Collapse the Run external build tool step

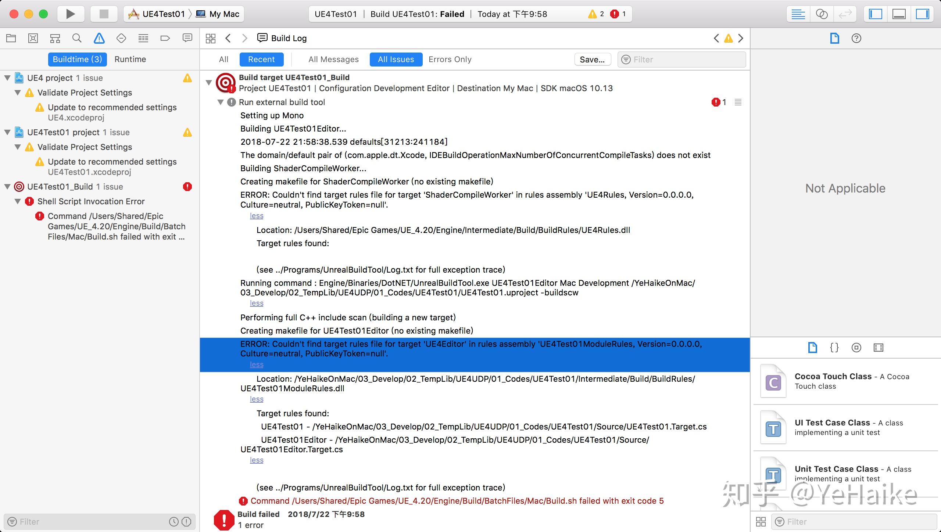coord(221,102)
